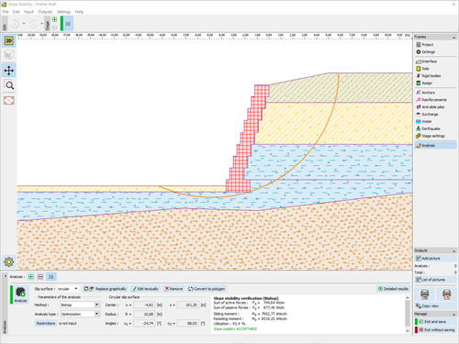Expand the Slip surface circular dropdown
Image resolution: width=459 pixels, height=344 pixels.
[x=68, y=289]
